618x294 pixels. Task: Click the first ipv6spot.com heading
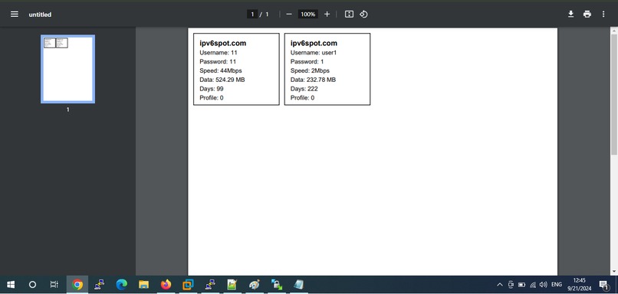[x=223, y=44]
